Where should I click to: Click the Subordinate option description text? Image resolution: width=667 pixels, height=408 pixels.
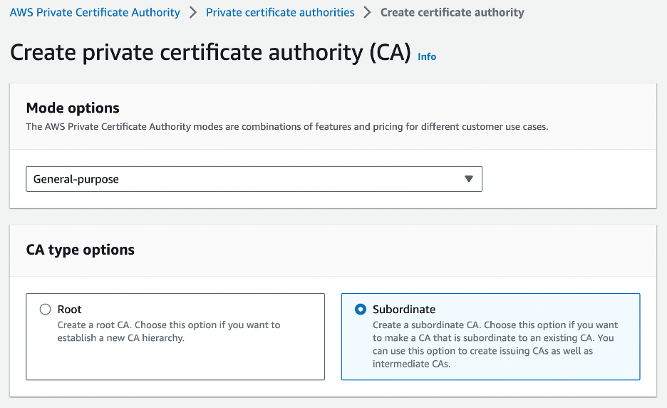point(495,344)
